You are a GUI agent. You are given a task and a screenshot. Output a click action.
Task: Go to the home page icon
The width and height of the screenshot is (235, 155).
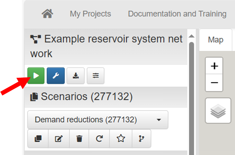coord(47,14)
